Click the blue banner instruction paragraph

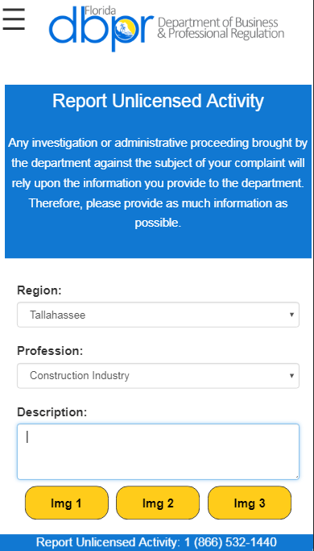coord(158,183)
